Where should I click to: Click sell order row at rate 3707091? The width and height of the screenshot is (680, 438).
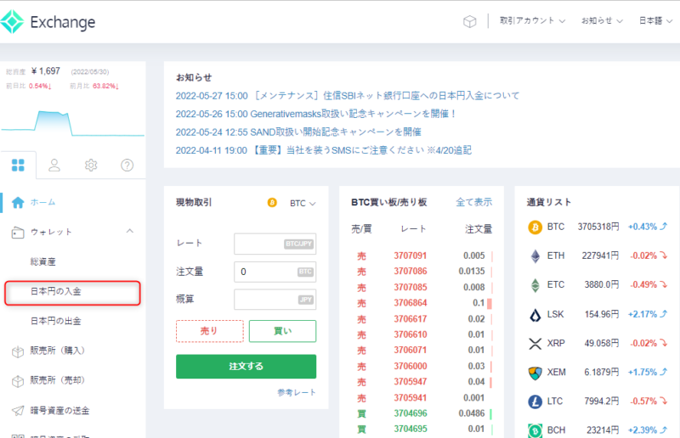(x=422, y=255)
